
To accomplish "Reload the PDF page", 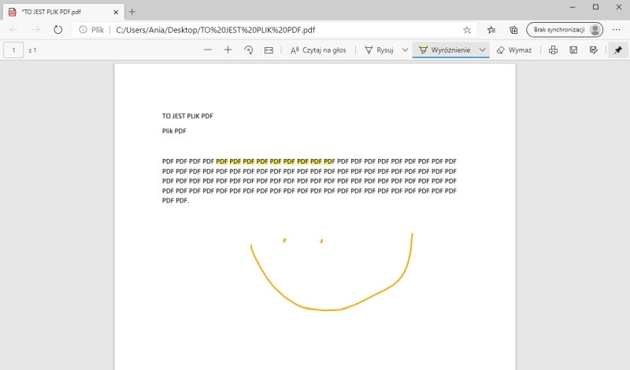I will pos(57,30).
